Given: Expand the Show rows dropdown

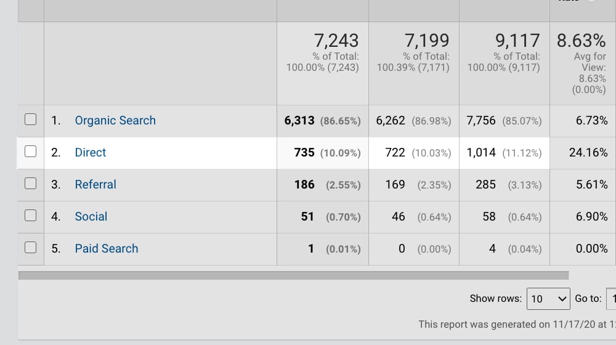Looking at the screenshot, I should coord(548,299).
